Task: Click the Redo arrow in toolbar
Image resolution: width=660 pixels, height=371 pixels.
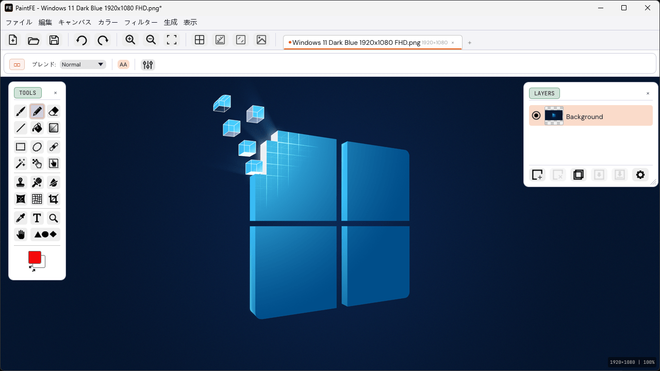Action: pyautogui.click(x=103, y=40)
